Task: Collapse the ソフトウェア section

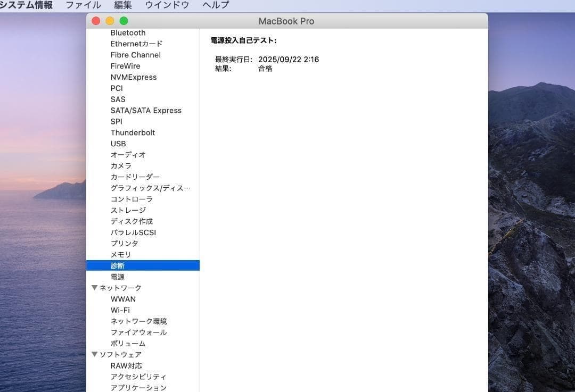Action: point(95,354)
